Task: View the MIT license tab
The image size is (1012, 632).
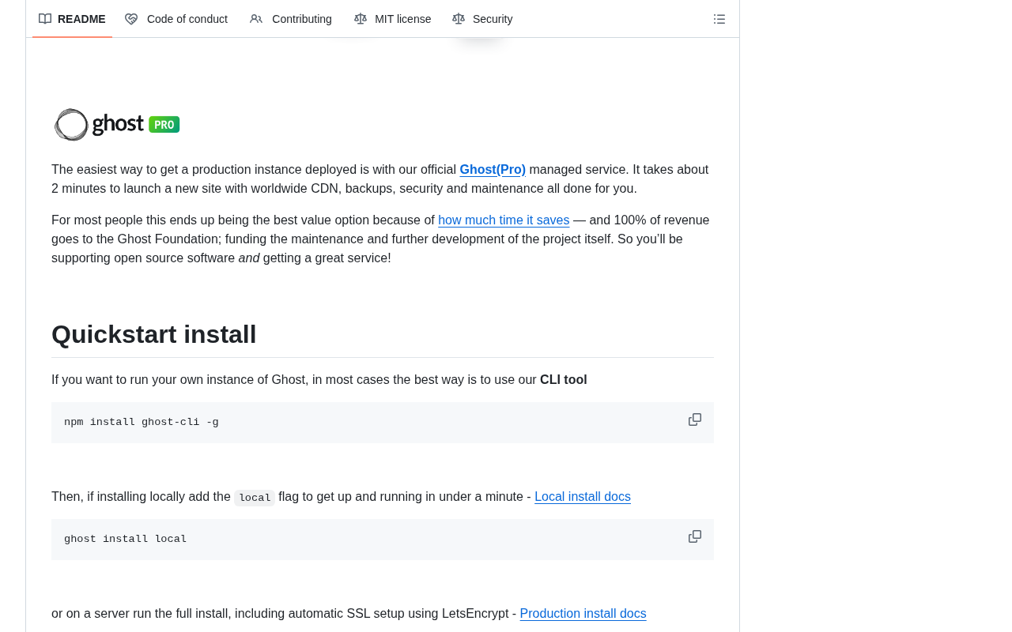Action: pos(393,19)
